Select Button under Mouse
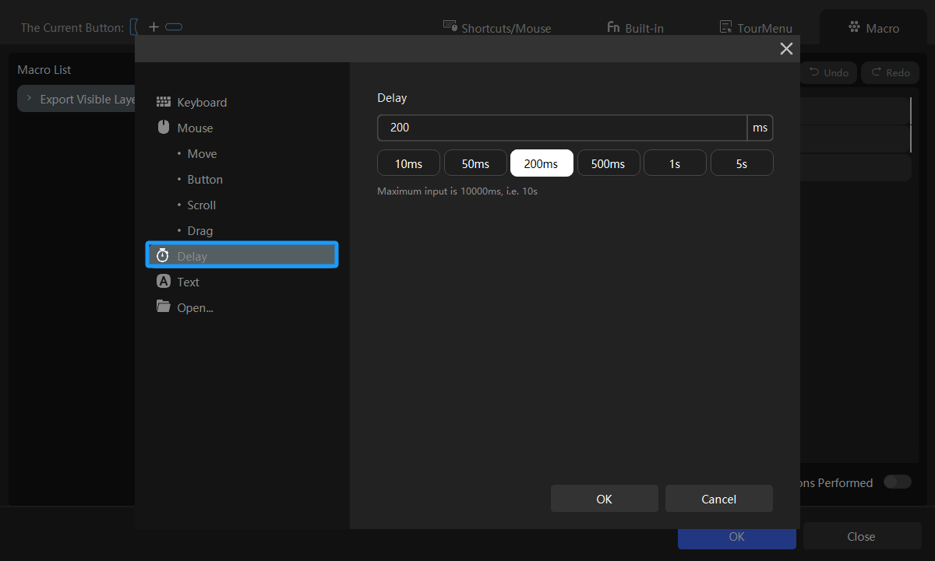Image resolution: width=935 pixels, height=561 pixels. 205,179
